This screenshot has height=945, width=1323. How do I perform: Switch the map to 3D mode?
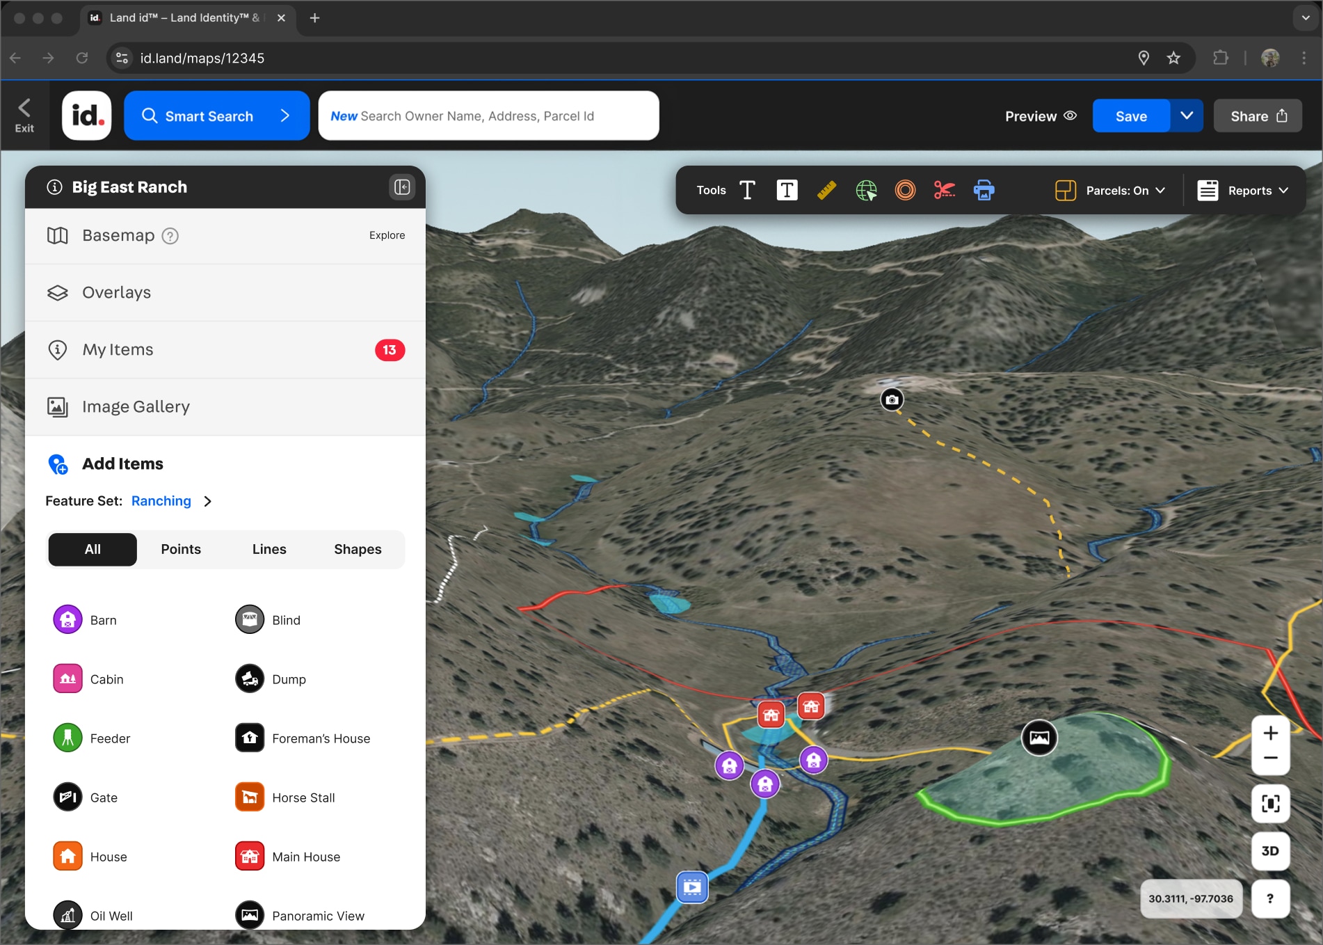[1271, 850]
